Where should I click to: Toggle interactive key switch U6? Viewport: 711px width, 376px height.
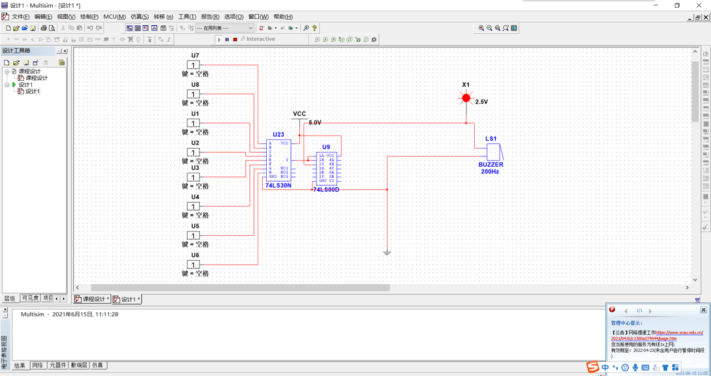[193, 265]
